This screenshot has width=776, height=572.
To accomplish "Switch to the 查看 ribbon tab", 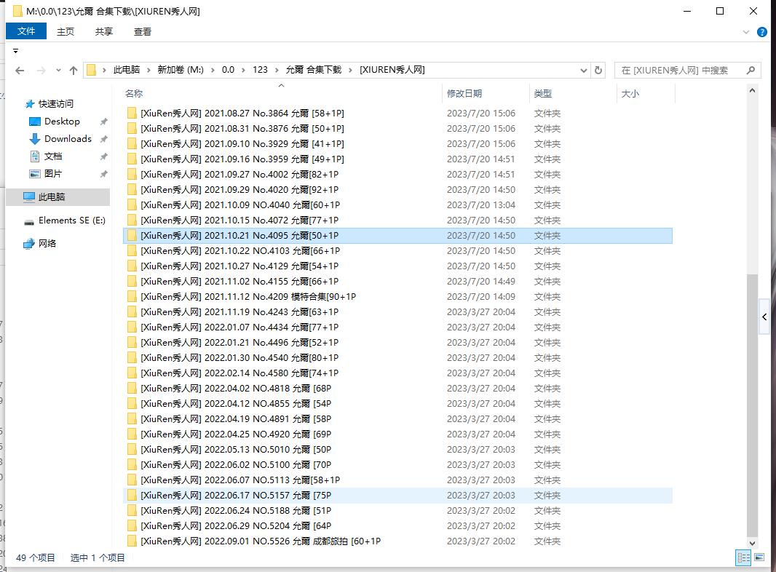I will tap(143, 31).
